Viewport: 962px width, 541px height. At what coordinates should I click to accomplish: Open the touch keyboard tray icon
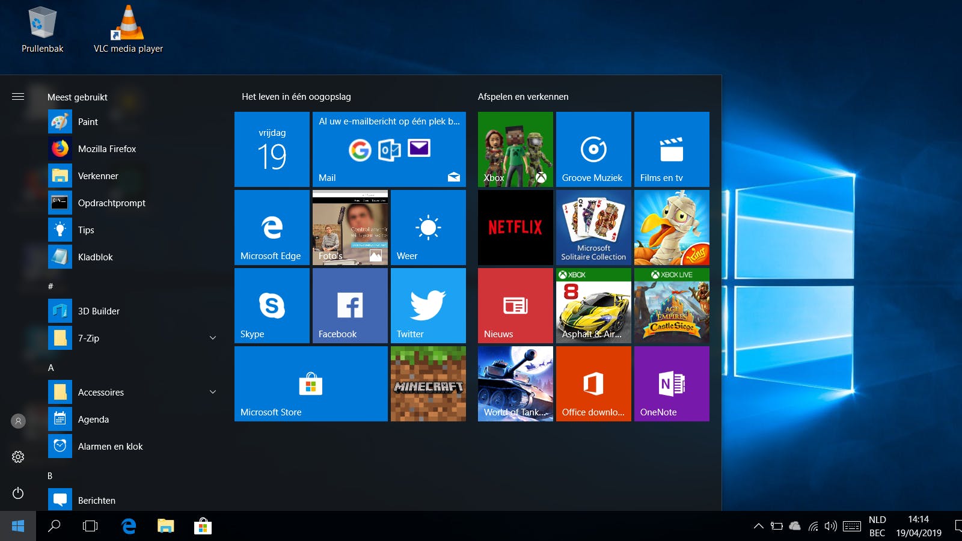[851, 527]
